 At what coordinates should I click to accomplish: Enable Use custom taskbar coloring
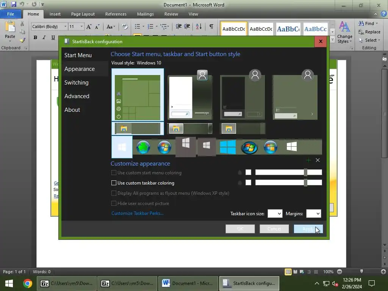(114, 183)
